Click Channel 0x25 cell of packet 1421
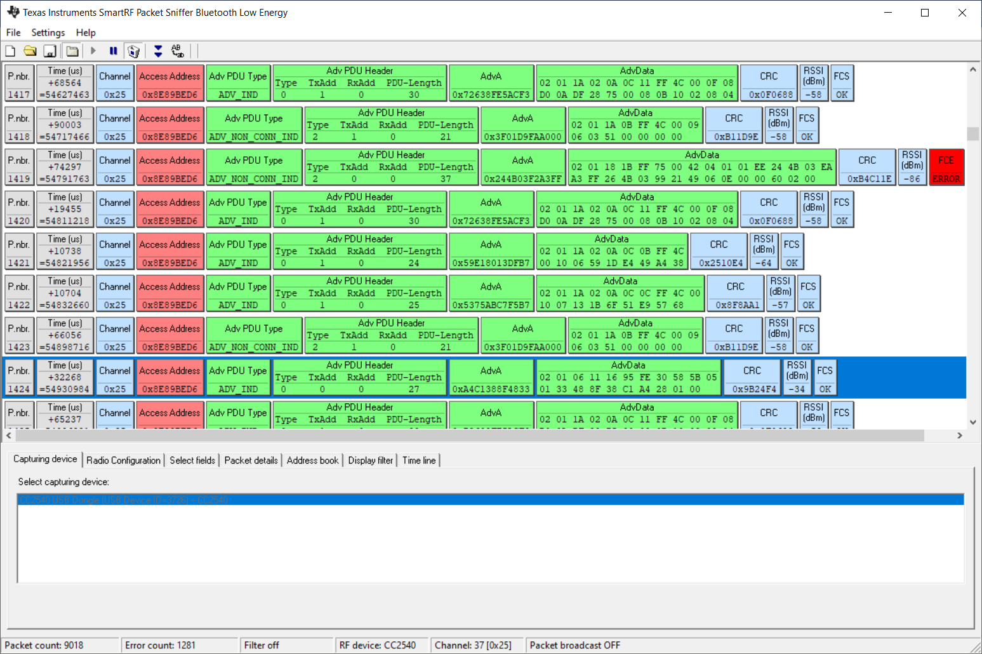The width and height of the screenshot is (982, 654). (115, 251)
